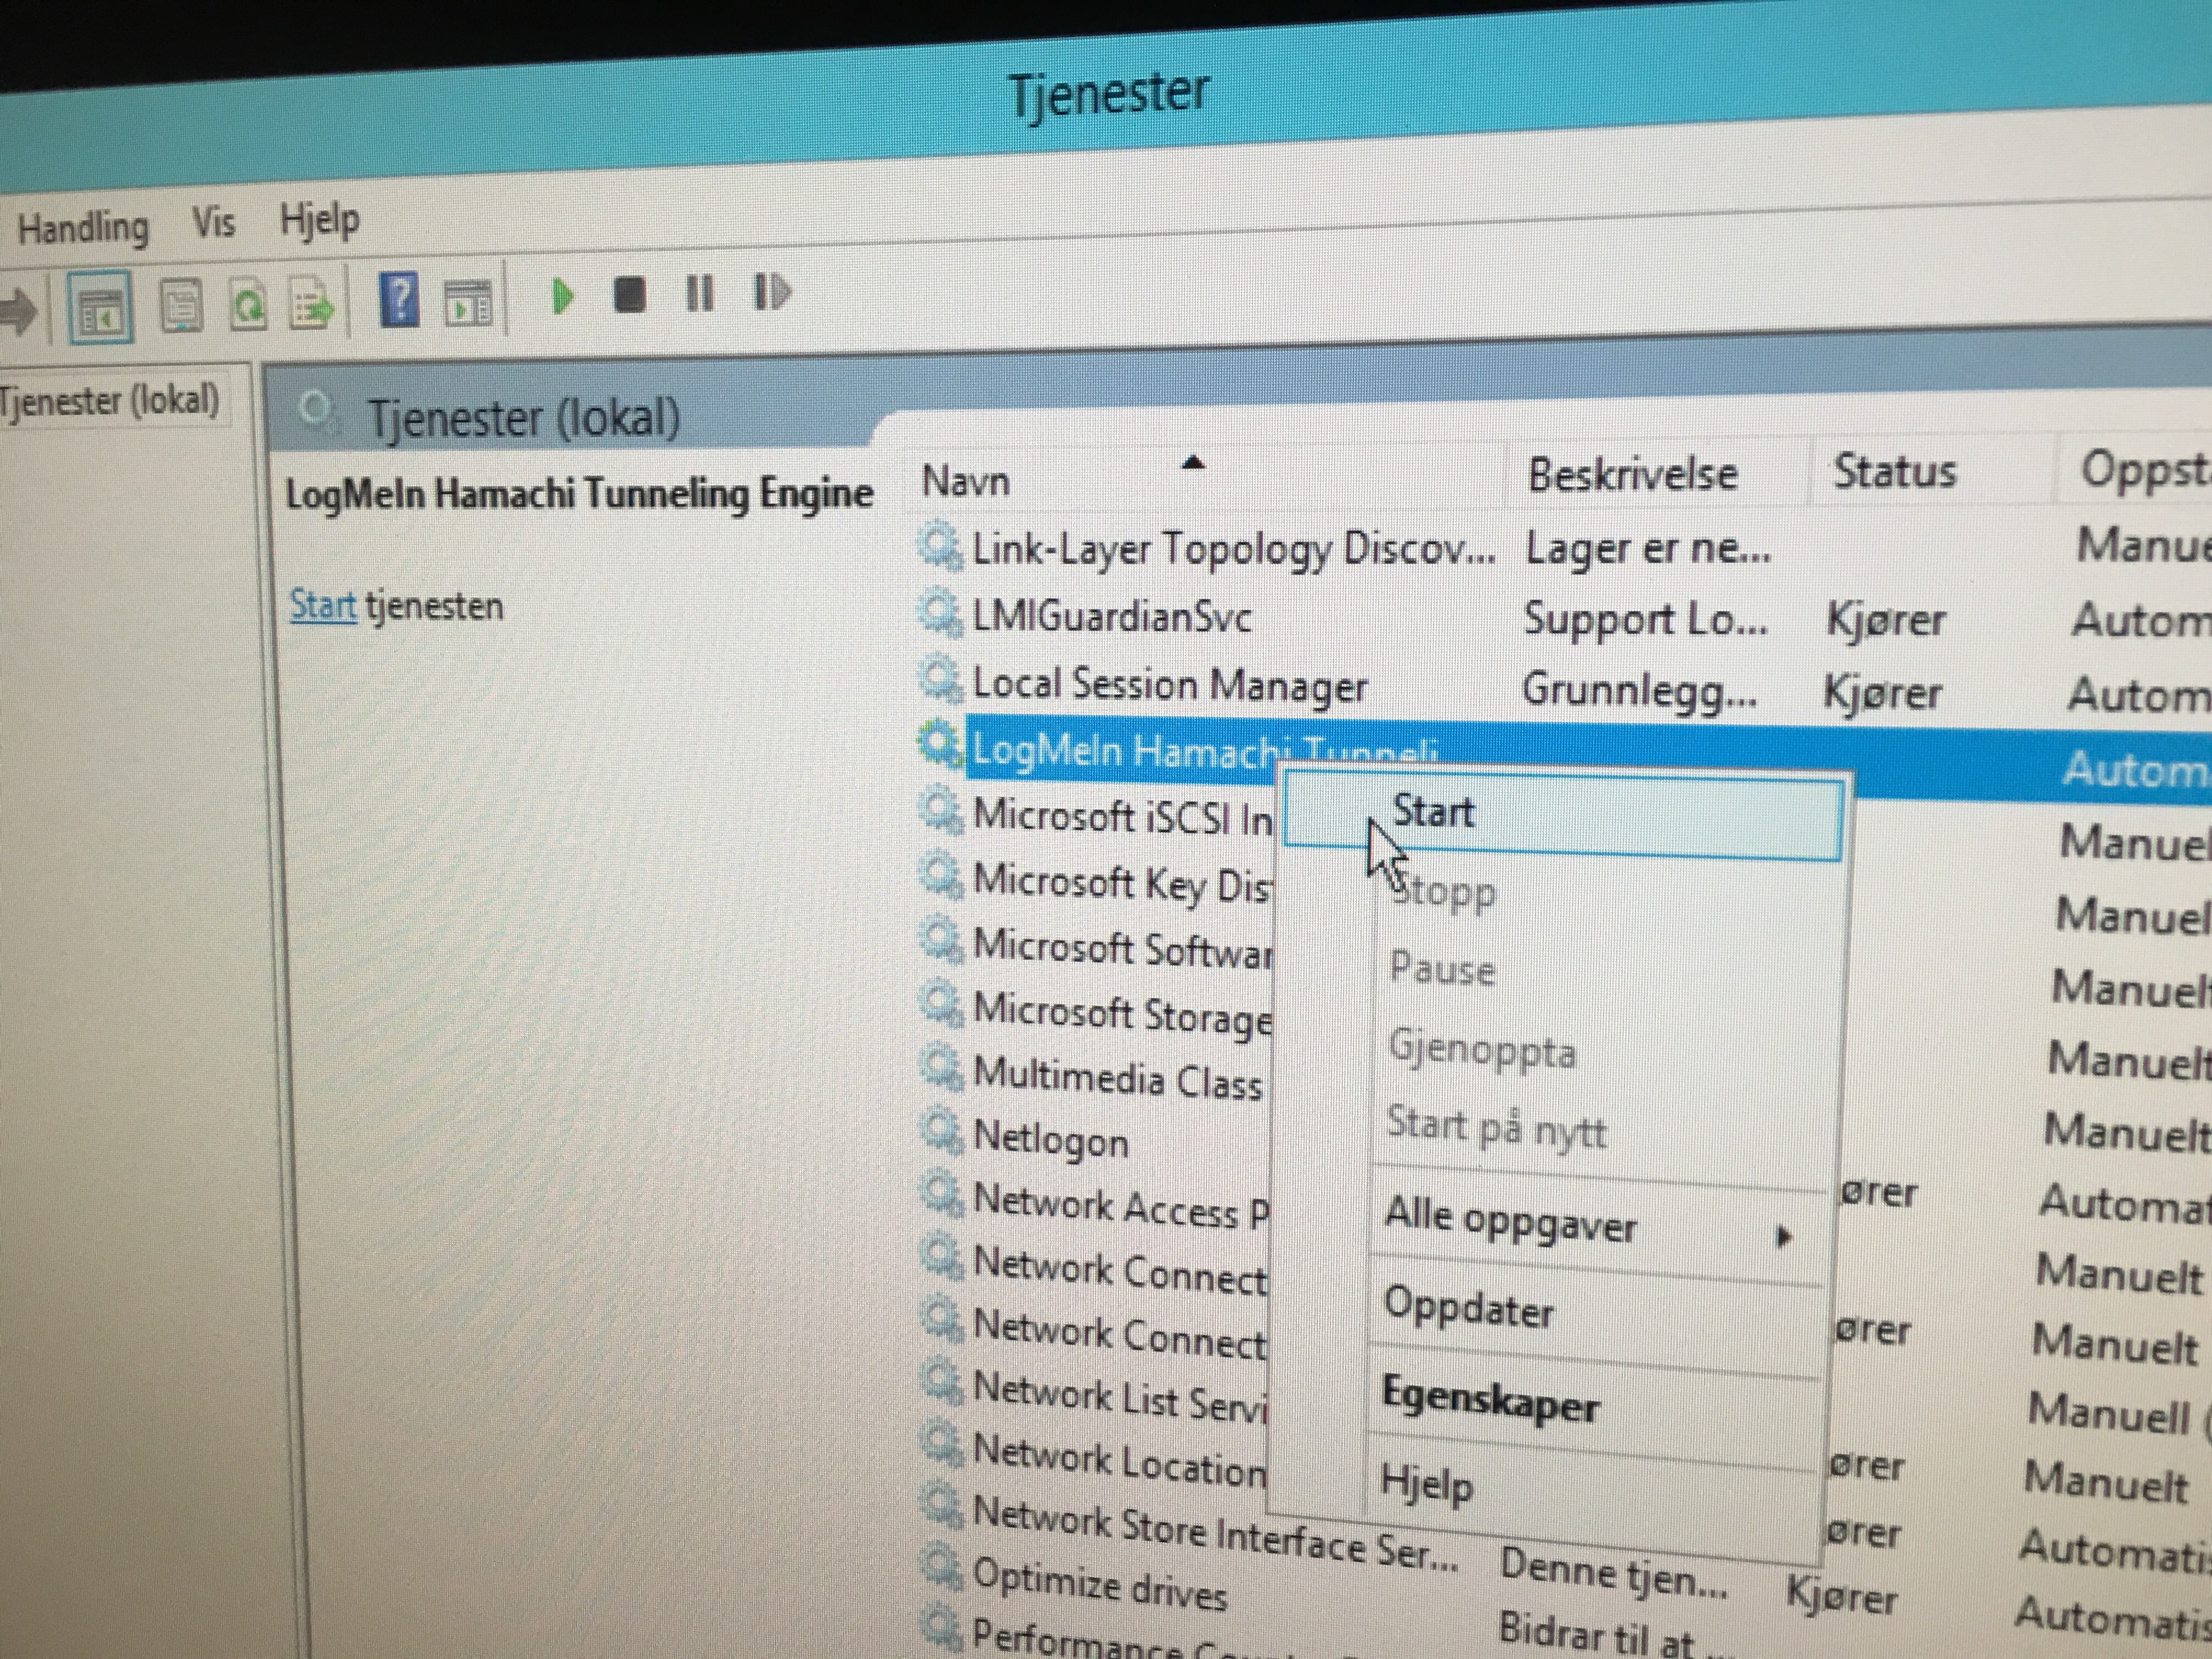Click the Stop service square icon
The height and width of the screenshot is (1659, 2212).
click(629, 295)
